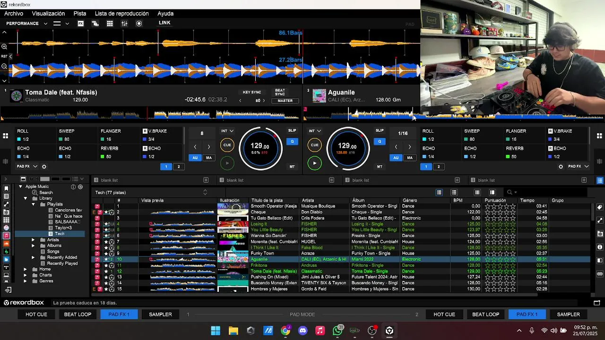Viewport: 605px width, 340px height.
Task: Open the deck layout dropdown arrow
Action: tap(67, 24)
